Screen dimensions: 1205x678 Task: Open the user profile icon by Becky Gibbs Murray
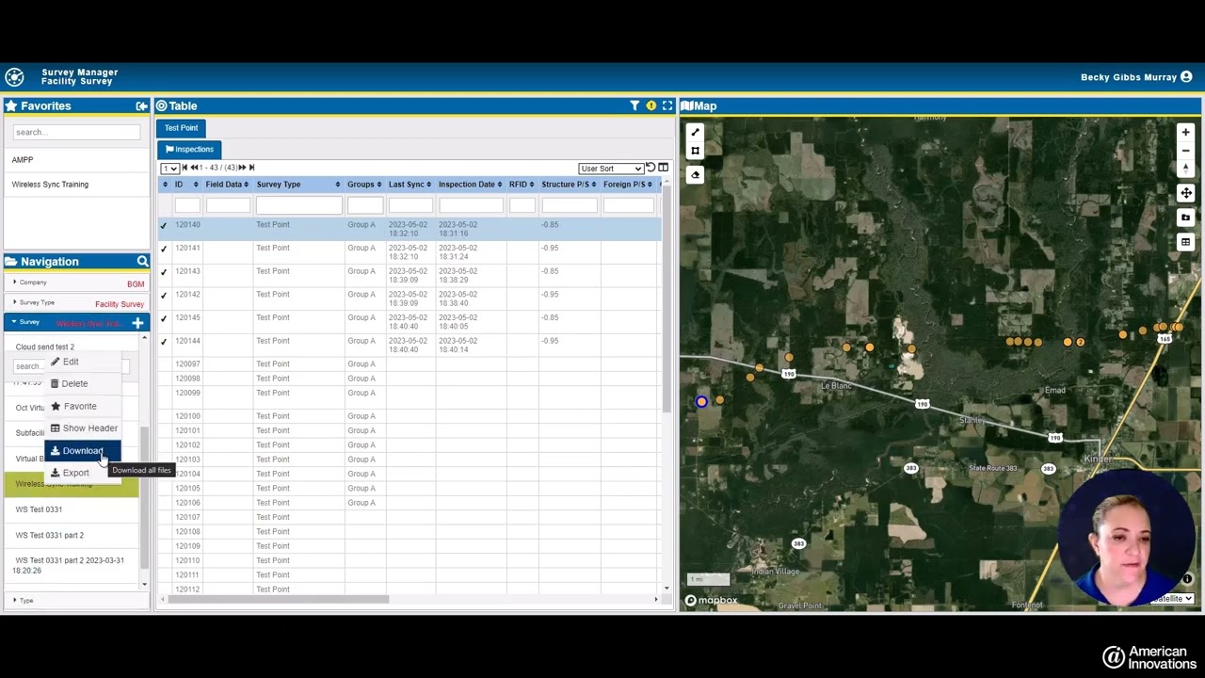(1186, 77)
